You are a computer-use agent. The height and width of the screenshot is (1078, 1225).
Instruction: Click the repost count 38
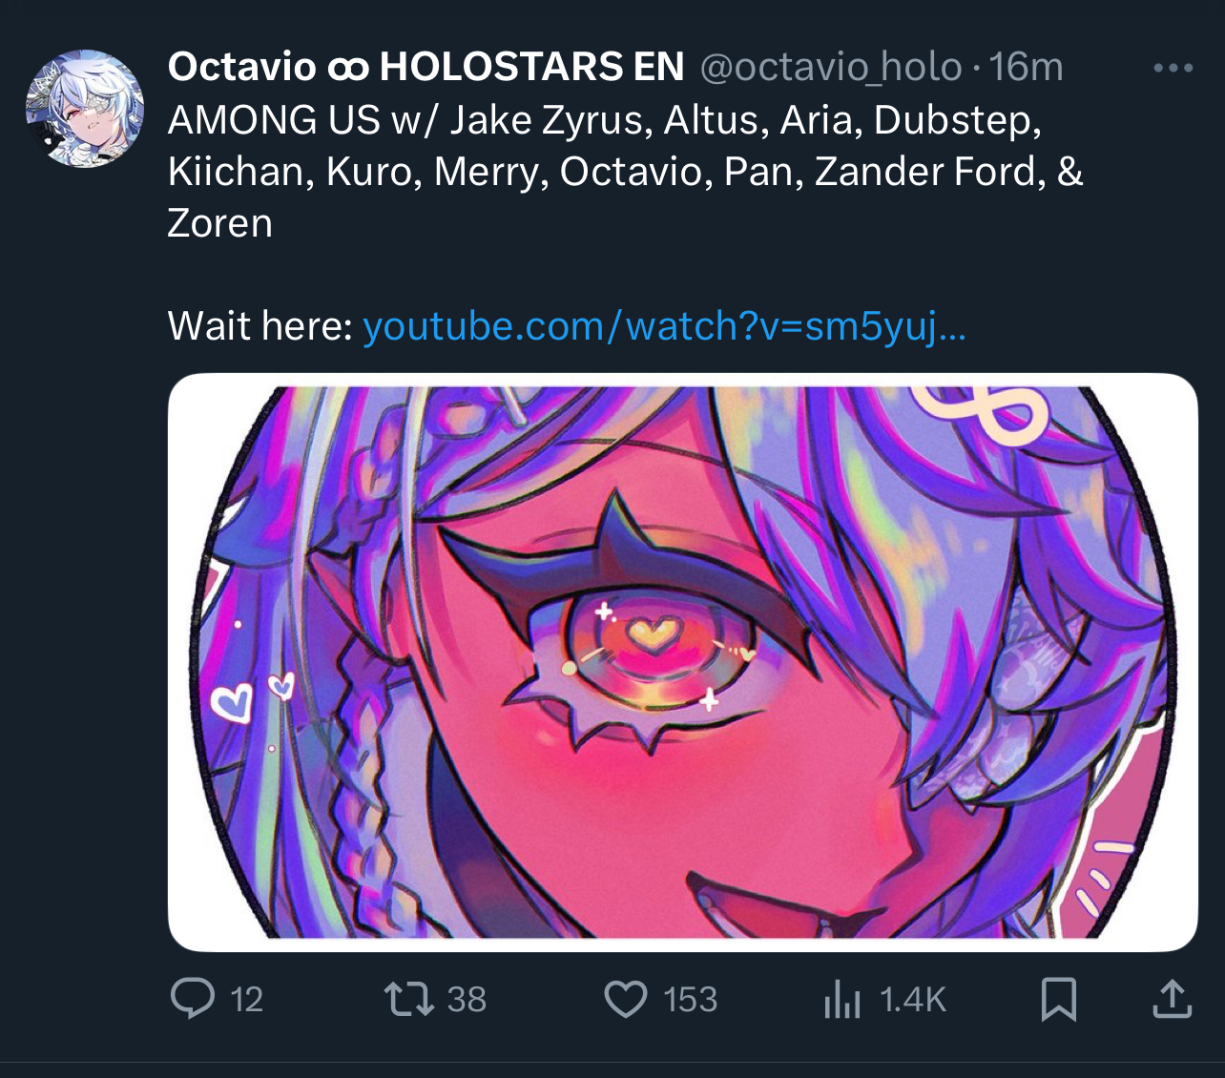(467, 1000)
